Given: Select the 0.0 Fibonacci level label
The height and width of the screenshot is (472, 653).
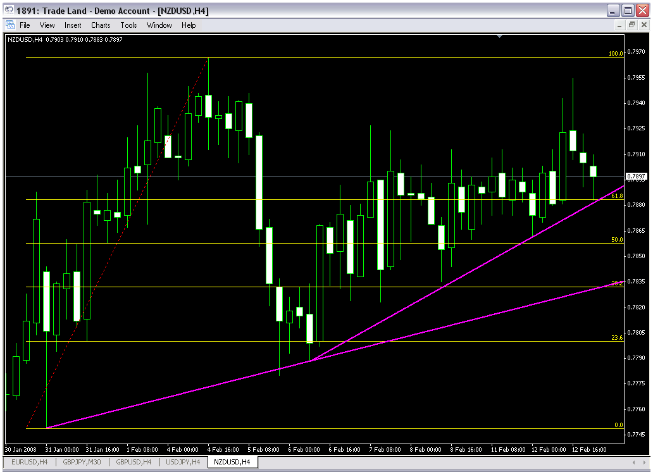Looking at the screenshot, I should [619, 425].
